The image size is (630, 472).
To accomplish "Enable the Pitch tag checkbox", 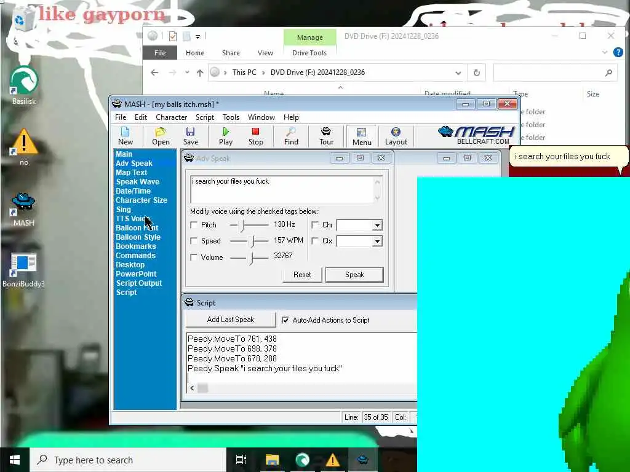I will 194,225.
